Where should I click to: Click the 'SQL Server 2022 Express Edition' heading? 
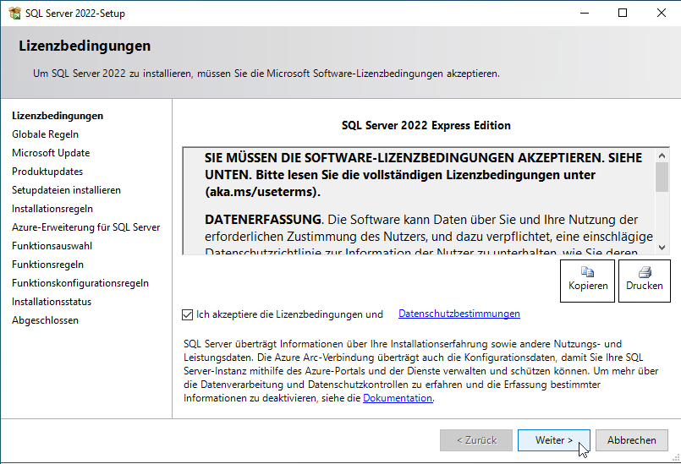coord(426,125)
